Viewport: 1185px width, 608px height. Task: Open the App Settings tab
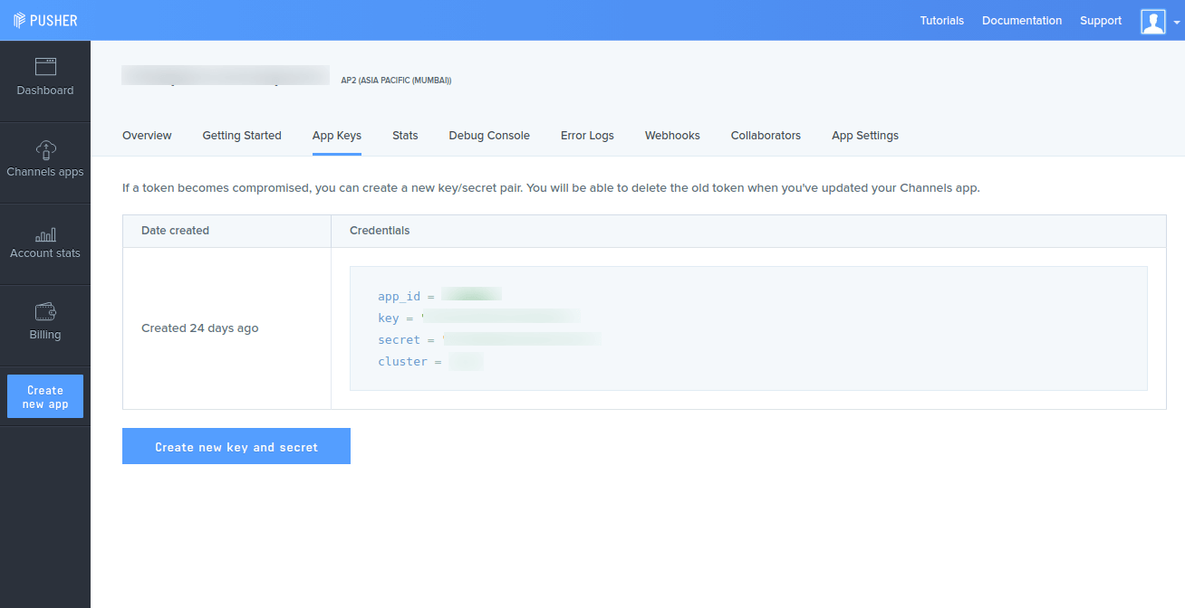click(x=865, y=136)
